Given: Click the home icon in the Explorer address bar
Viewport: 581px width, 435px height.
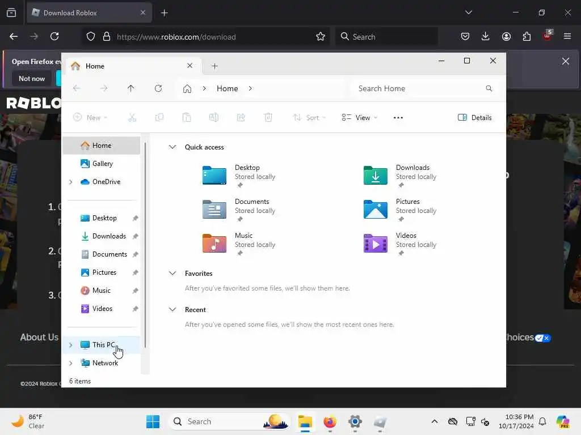Looking at the screenshot, I should [187, 89].
